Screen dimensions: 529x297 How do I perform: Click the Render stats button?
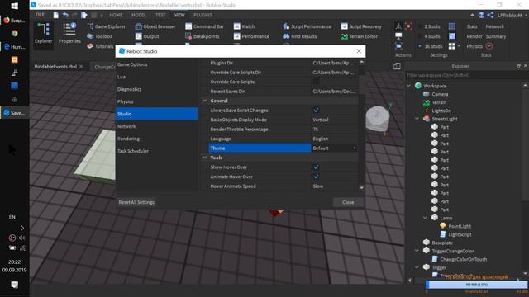click(x=474, y=36)
